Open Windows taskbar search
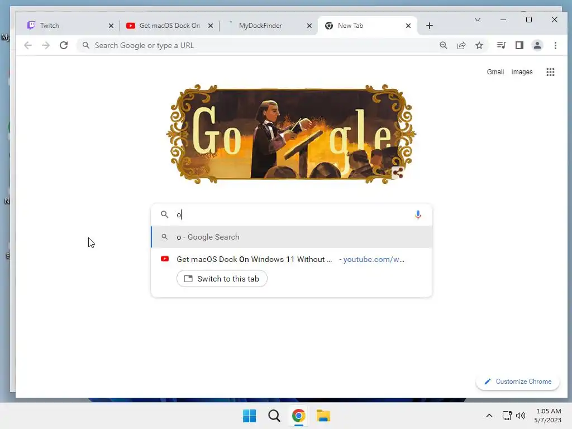The width and height of the screenshot is (572, 429). 274,416
